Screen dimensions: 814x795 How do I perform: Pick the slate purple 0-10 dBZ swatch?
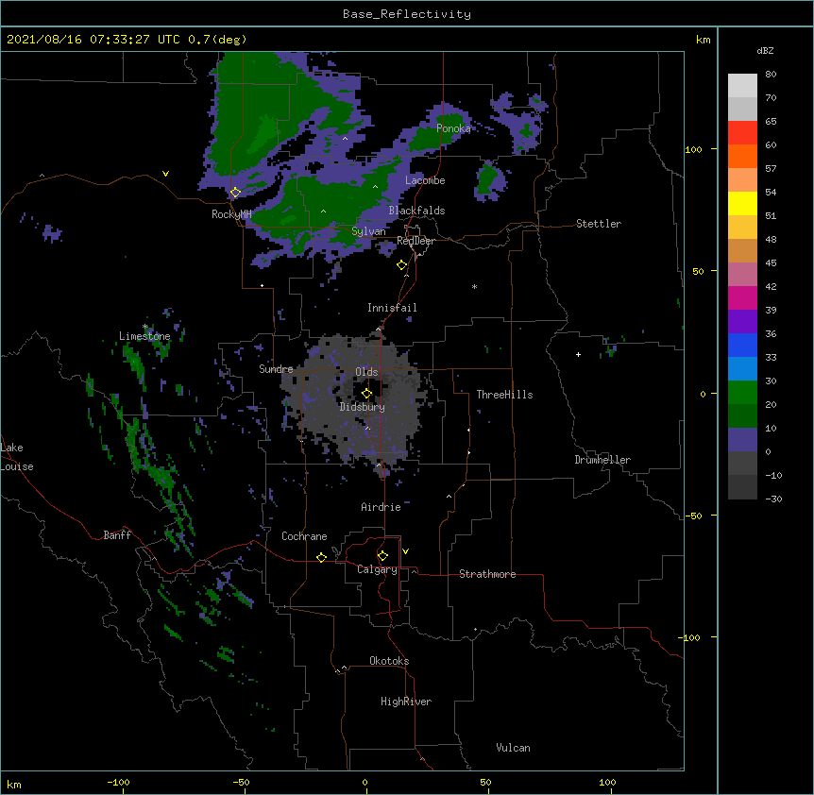(742, 440)
